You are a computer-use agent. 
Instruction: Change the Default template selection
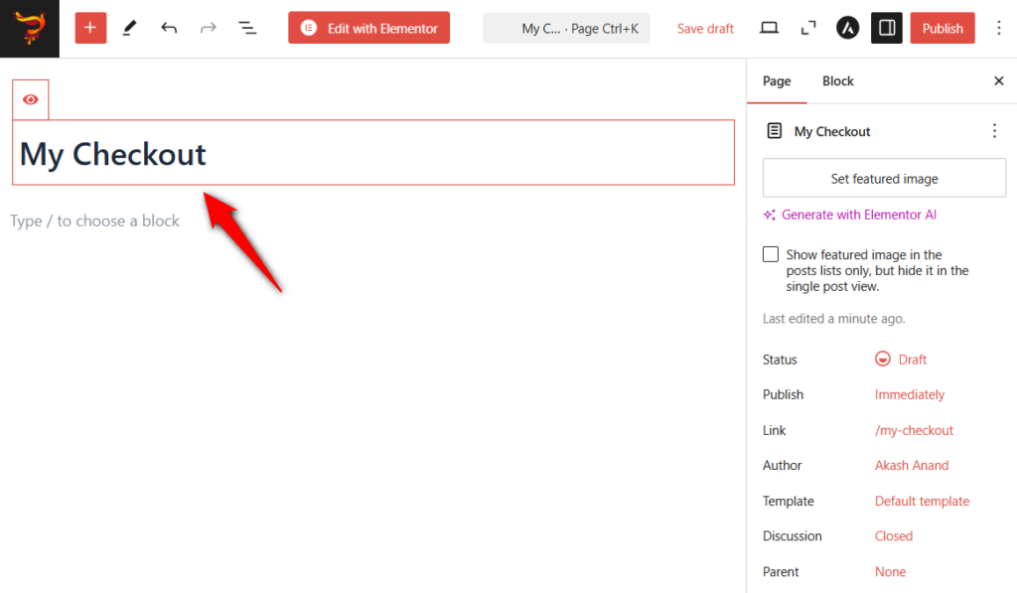coord(922,501)
